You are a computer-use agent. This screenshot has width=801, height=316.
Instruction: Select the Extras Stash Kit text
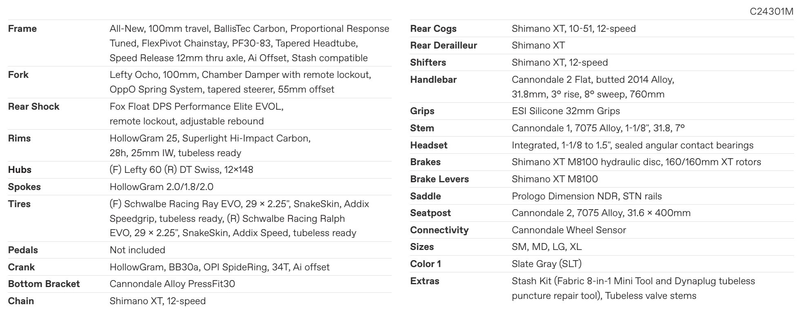[x=633, y=288]
